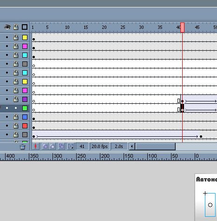217x221 pixels.
Task: Click the red Center Frame button
Action: coord(36,146)
